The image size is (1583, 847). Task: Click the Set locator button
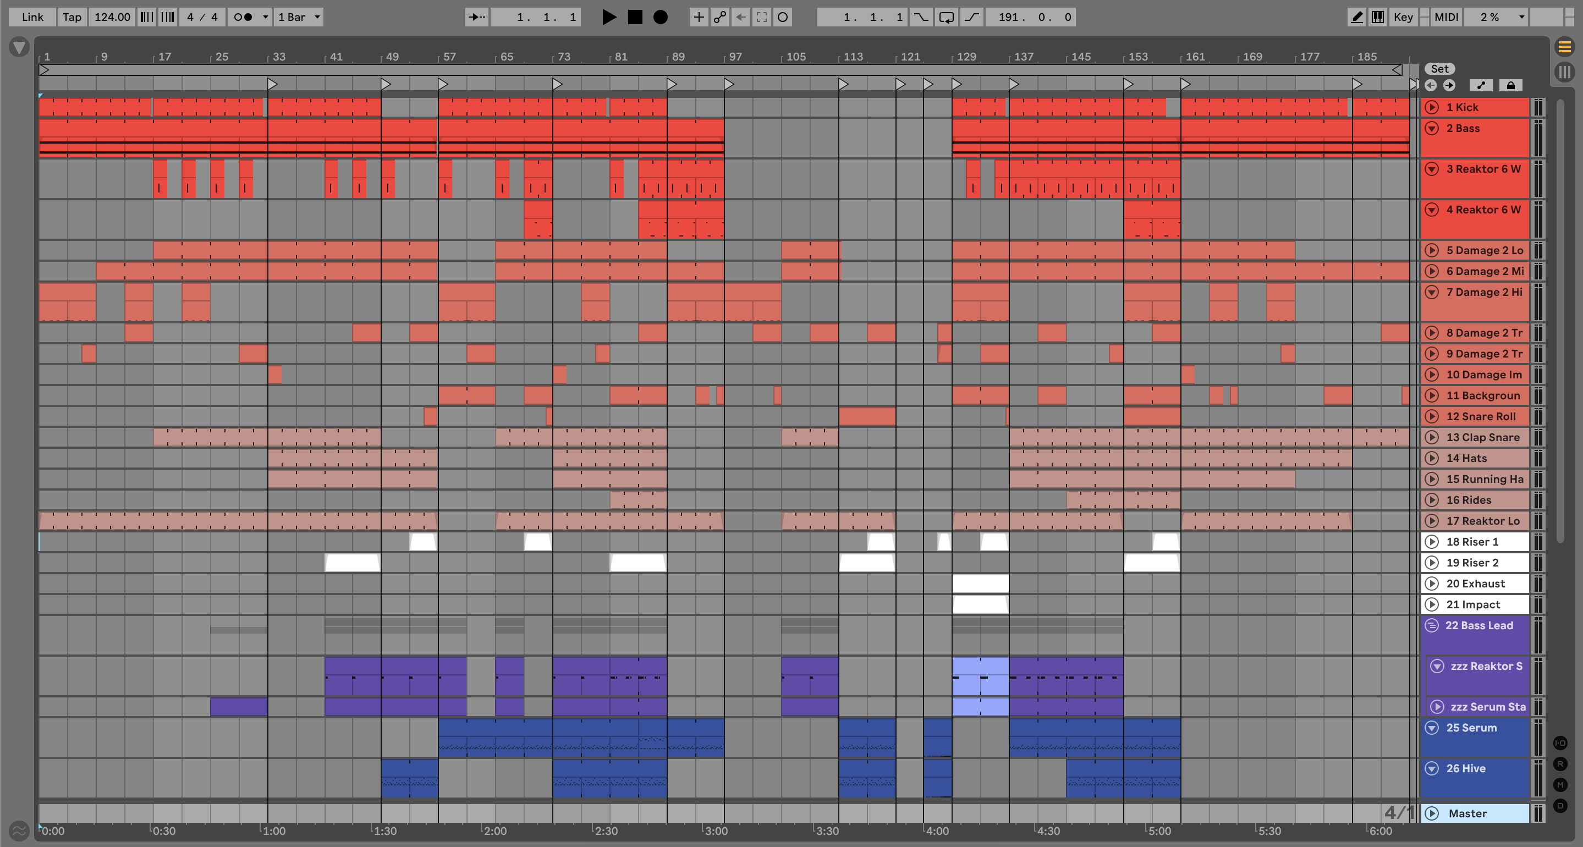click(1439, 69)
